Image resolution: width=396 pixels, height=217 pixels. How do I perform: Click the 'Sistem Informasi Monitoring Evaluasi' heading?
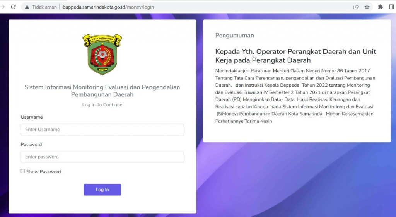(x=102, y=91)
